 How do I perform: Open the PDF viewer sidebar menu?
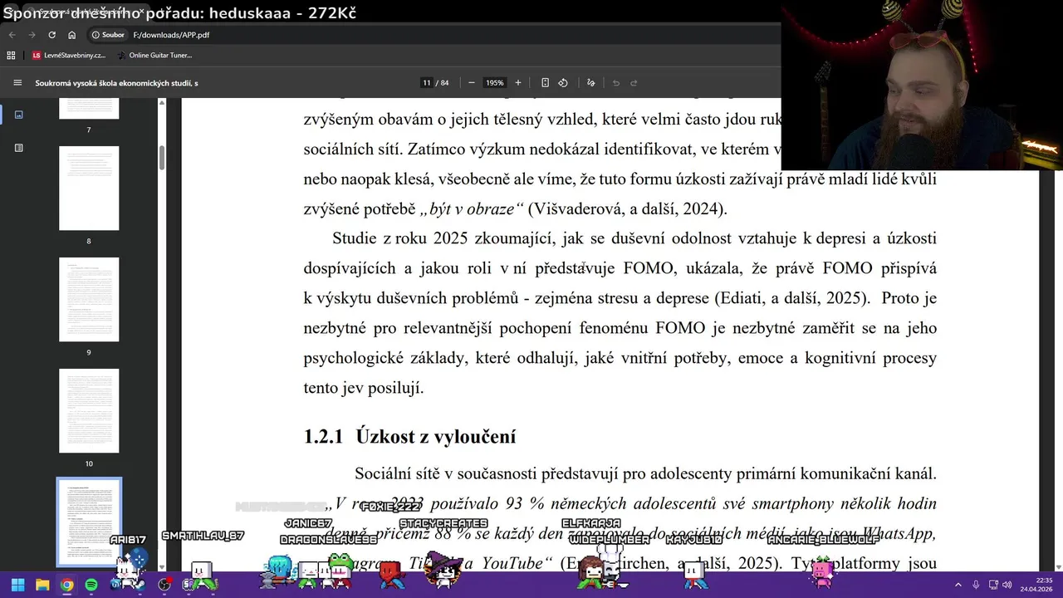coord(17,83)
